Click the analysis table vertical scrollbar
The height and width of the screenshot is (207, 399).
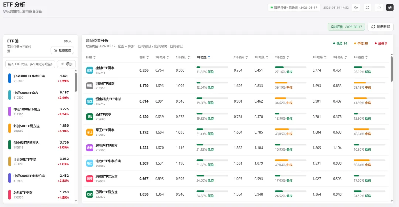[391, 69]
